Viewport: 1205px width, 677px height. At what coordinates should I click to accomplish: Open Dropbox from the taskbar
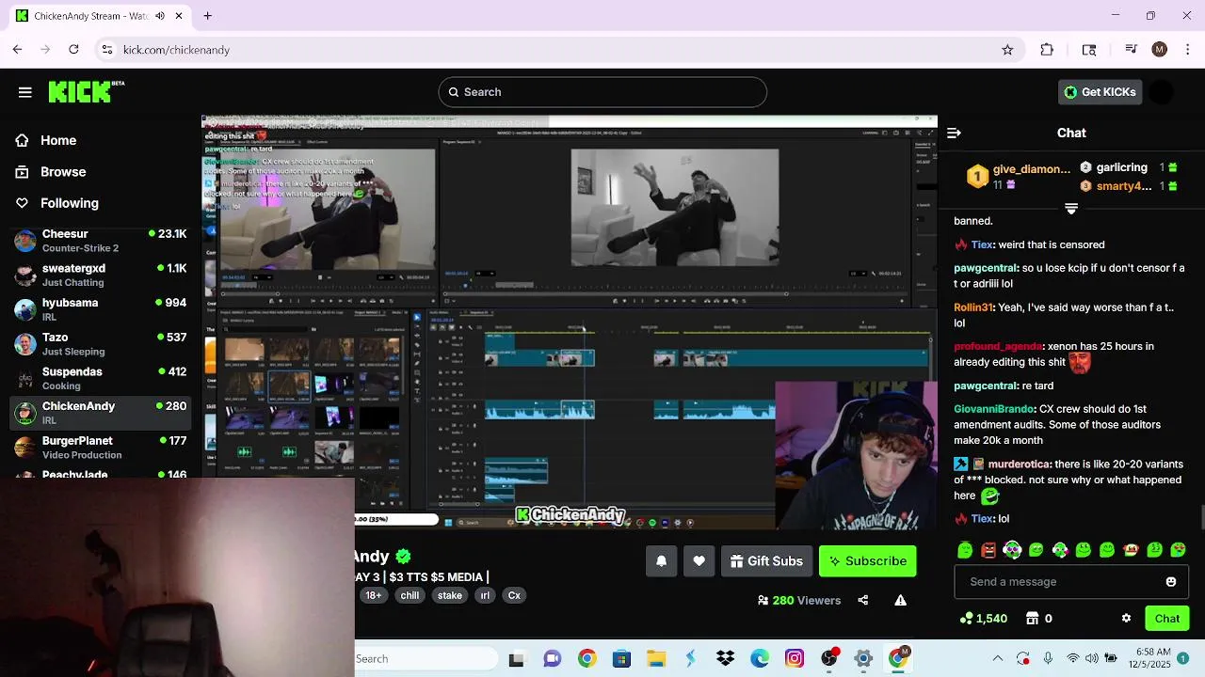(x=725, y=659)
